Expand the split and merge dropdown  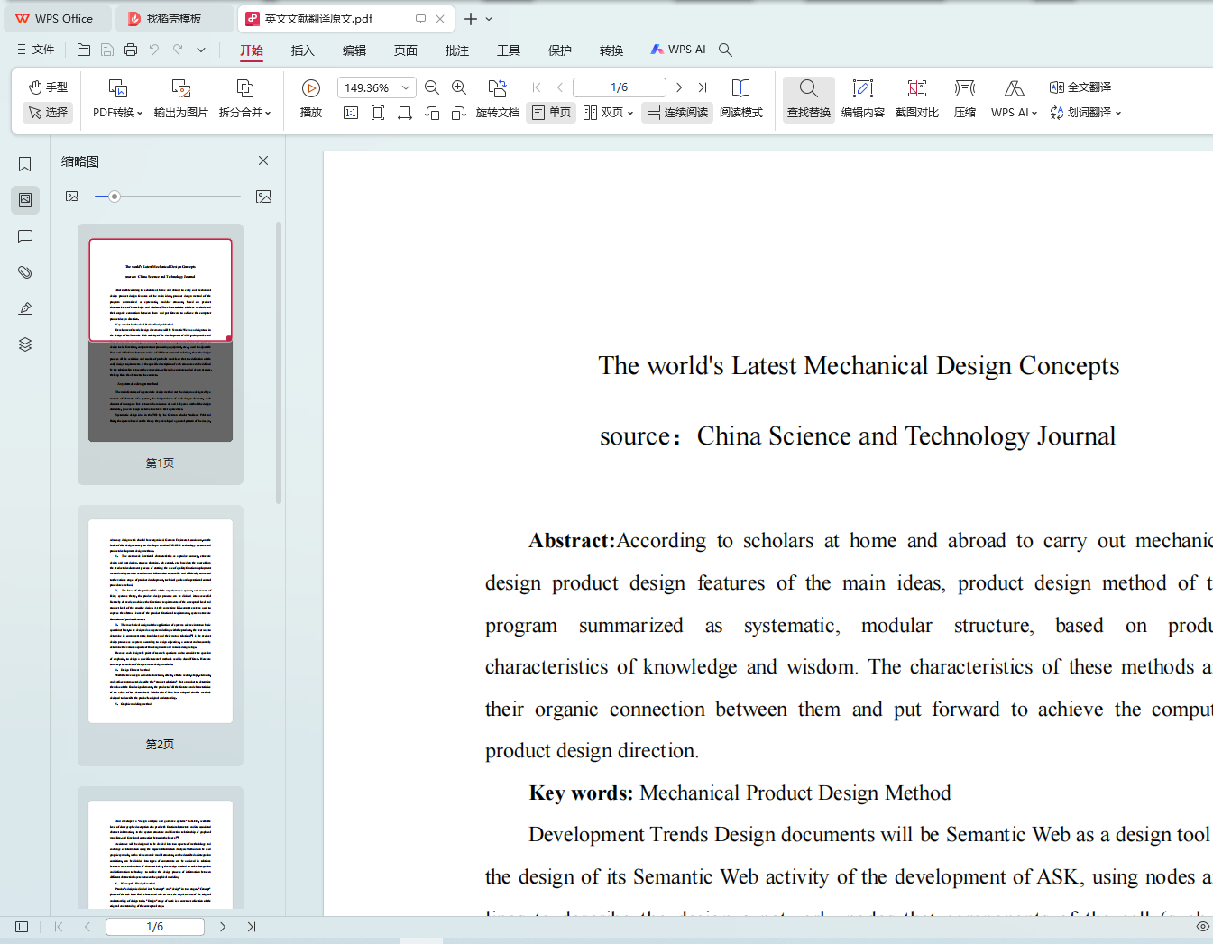pos(244,113)
